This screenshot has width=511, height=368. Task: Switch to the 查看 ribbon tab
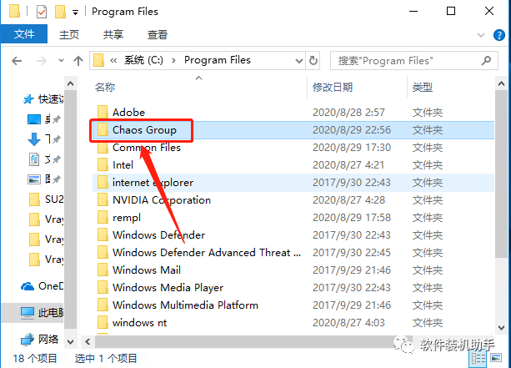[x=158, y=34]
